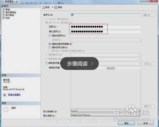This screenshot has width=159, height=127.
Task: Enable the 指定旧密码 checkbox
Action: 50,36
